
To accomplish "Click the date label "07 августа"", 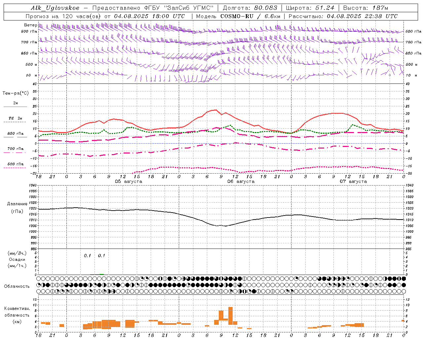I will click(x=353, y=182).
